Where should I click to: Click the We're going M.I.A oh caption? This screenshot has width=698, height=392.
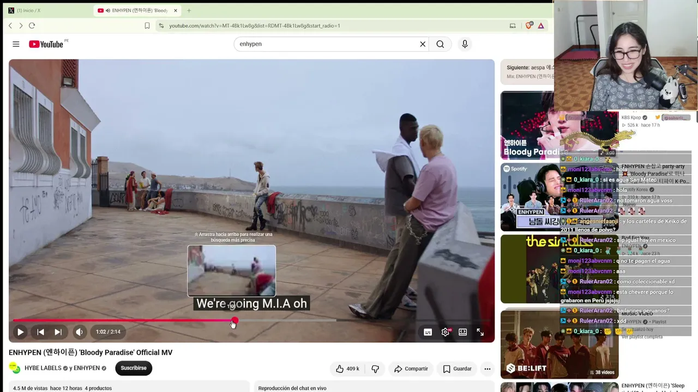[x=251, y=304]
